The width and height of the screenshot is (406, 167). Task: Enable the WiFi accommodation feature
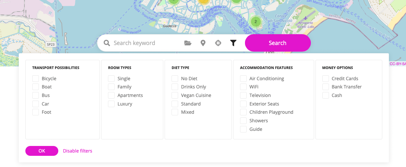point(243,87)
